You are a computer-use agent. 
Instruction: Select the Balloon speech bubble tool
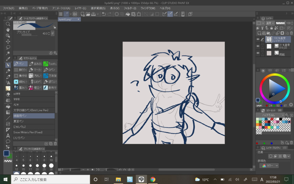8,141
